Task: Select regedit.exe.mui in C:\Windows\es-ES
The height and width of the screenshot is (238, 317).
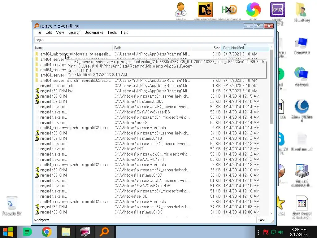Action: tap(151, 122)
